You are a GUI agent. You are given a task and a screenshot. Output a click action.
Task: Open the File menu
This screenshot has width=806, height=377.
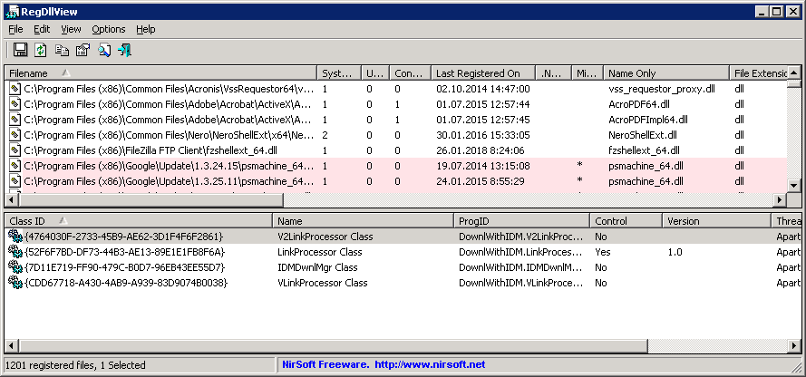pyautogui.click(x=15, y=29)
